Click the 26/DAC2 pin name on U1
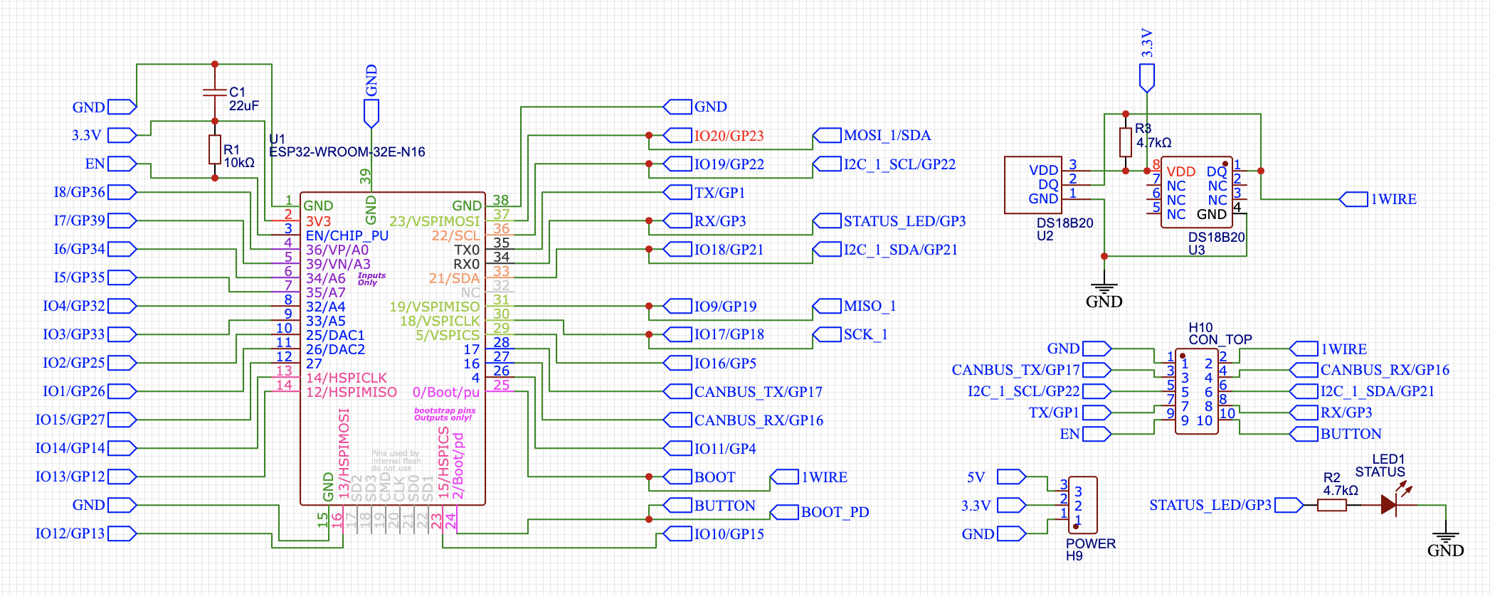This screenshot has width=1490, height=596. 335,349
